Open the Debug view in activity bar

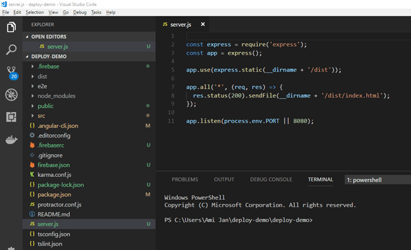[x=11, y=95]
